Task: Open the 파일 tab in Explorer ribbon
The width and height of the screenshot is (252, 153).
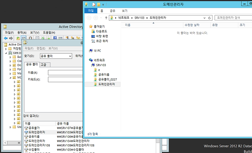Action: (91, 11)
